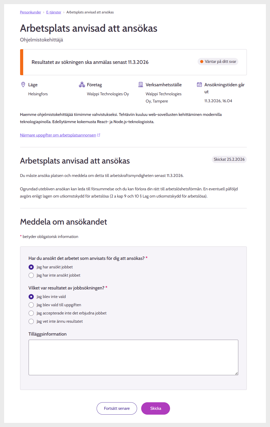Open the E-tjänster breadcrumb link
270x427 pixels.
point(54,12)
